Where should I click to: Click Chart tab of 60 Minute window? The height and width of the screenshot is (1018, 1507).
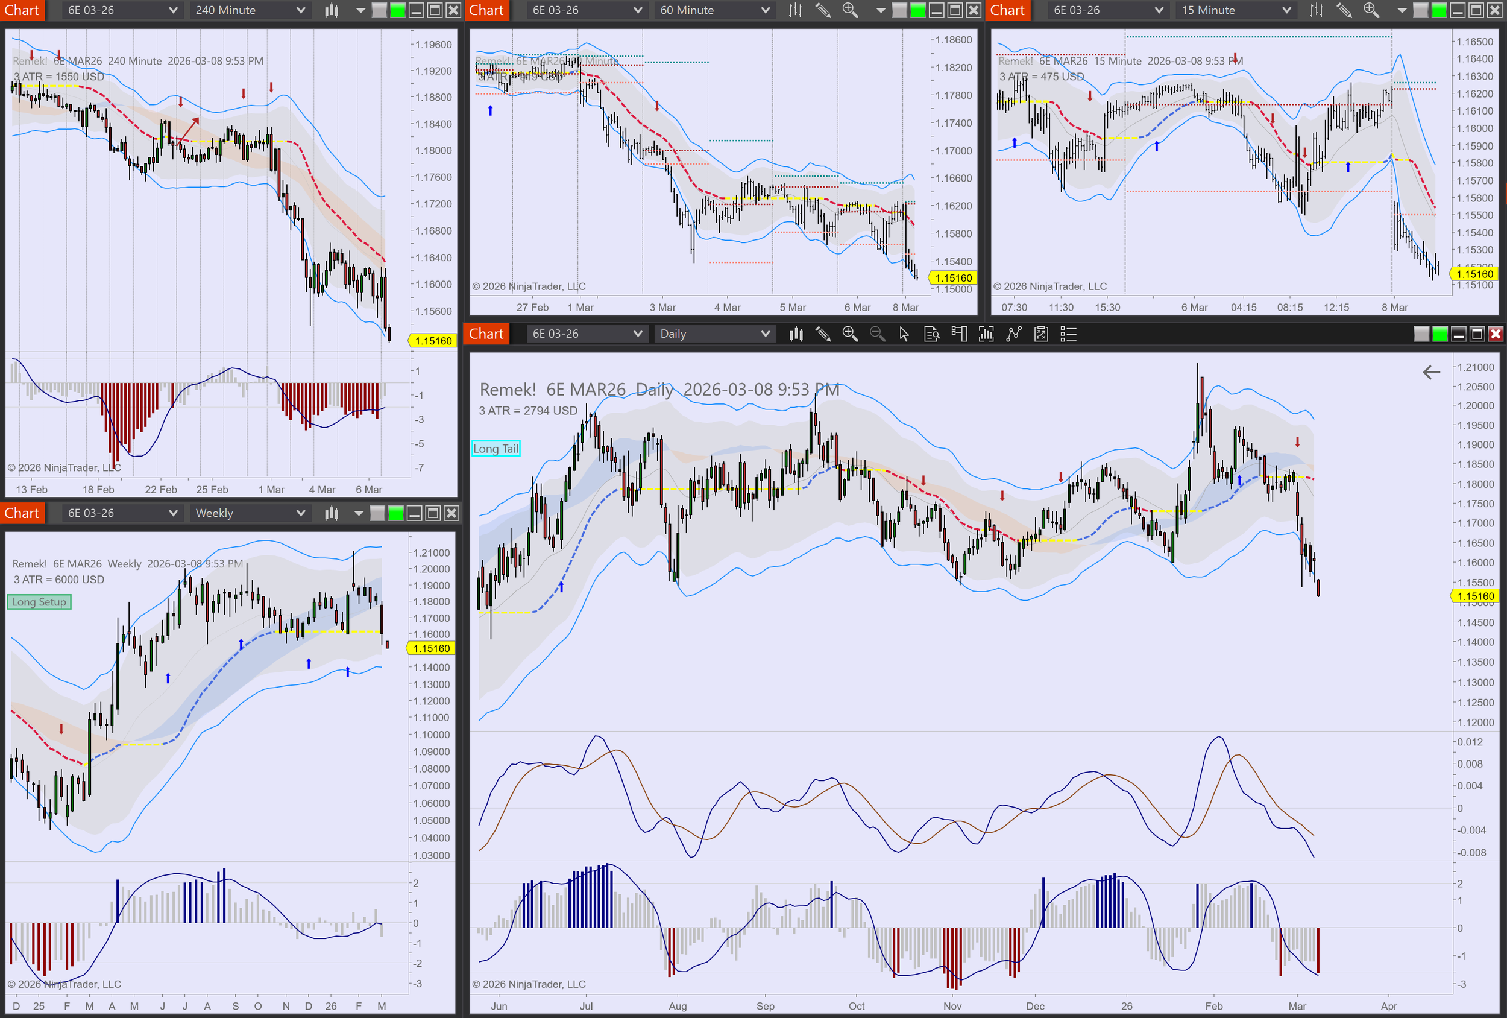[486, 10]
